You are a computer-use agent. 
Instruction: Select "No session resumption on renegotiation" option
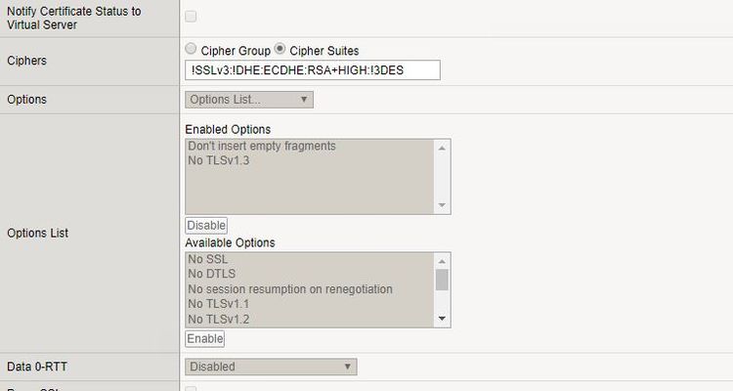pos(289,289)
